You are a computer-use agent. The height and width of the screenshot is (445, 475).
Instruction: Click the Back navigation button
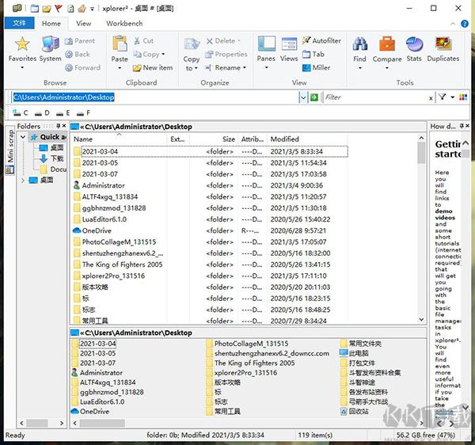78,54
